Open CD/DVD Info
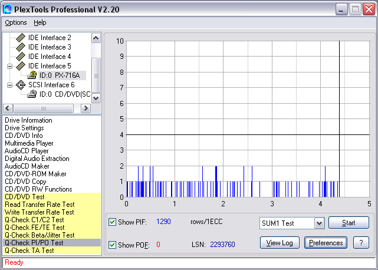Image resolution: width=378 pixels, height=270 pixels. point(24,136)
